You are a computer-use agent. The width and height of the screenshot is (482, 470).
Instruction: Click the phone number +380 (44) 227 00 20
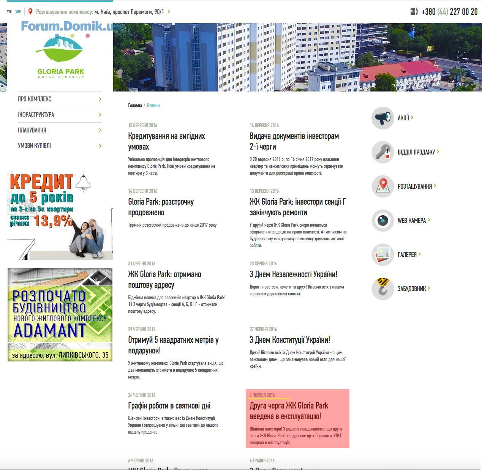point(449,12)
